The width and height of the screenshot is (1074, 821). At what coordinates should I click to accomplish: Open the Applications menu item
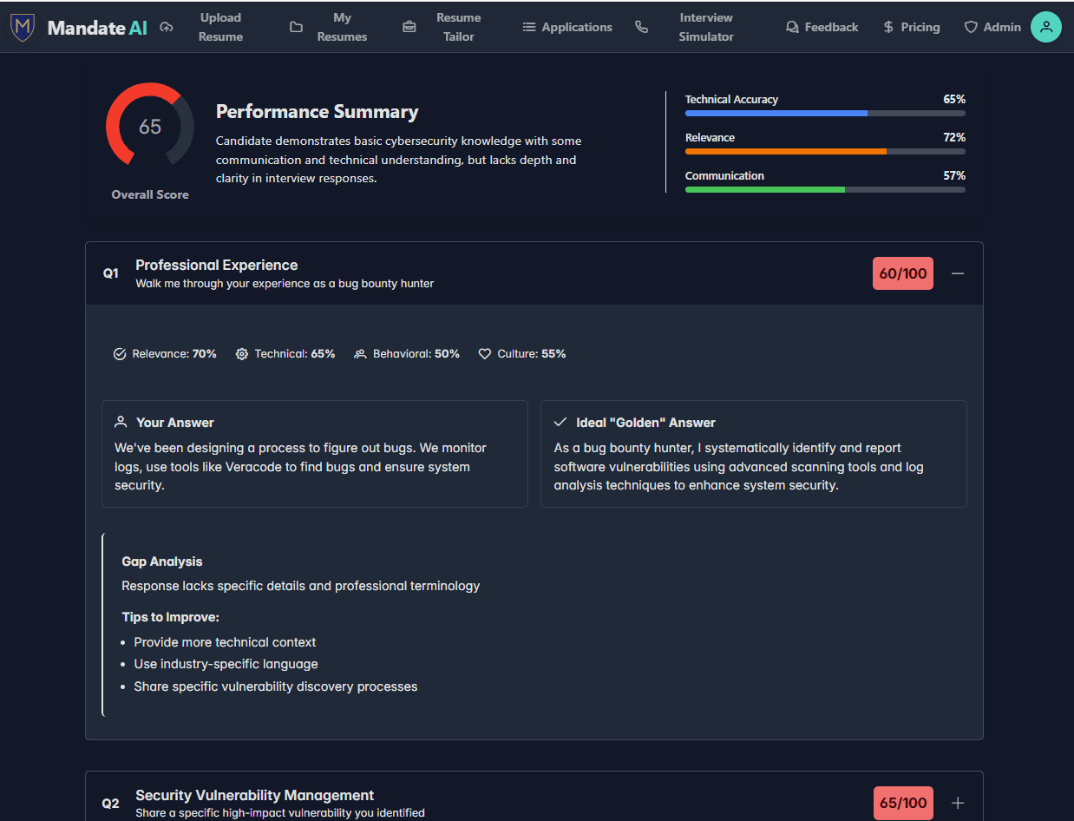pos(567,27)
